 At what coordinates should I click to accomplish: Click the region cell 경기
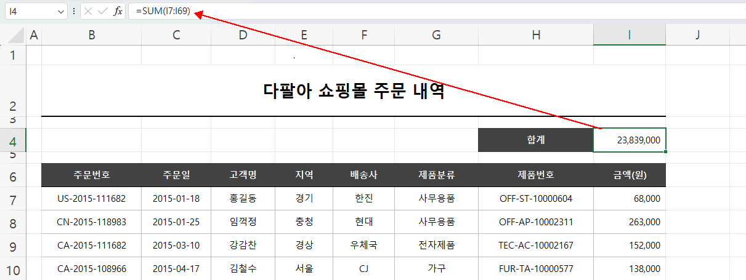[304, 199]
